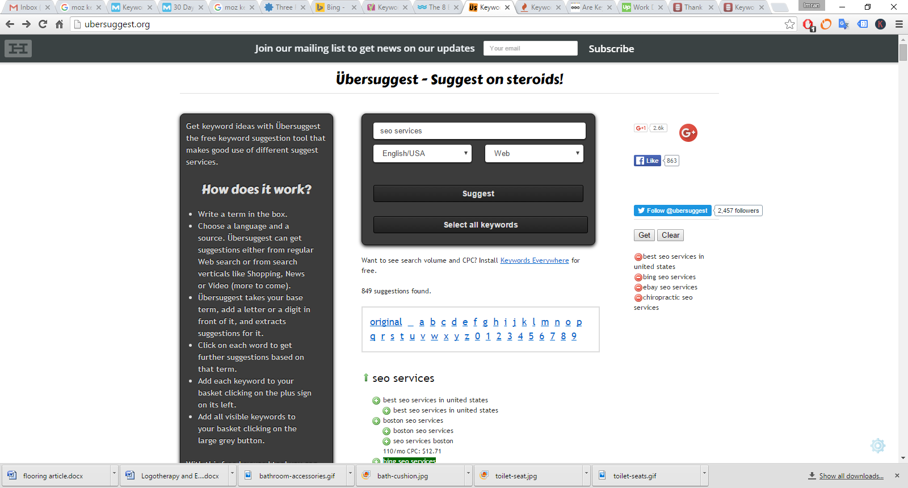Remove 'chiropractic seo services' from basket
The width and height of the screenshot is (908, 488).
pos(638,298)
